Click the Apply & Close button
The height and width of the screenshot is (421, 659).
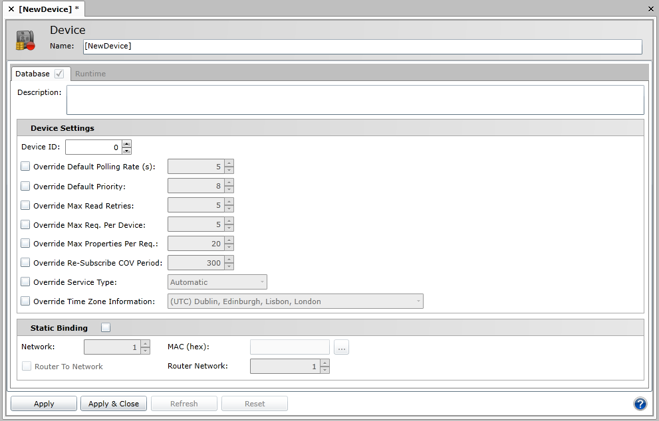[x=114, y=404]
